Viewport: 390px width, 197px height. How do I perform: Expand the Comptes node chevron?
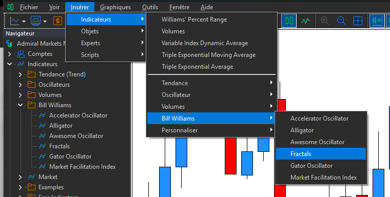coord(9,54)
